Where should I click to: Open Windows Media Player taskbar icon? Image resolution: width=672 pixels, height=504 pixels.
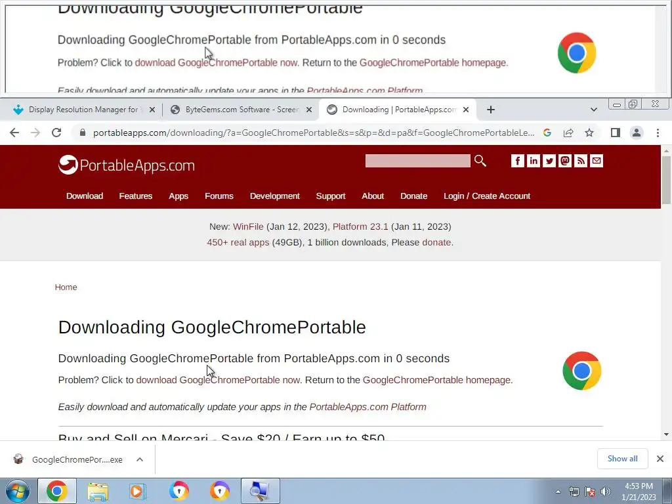tap(138, 491)
